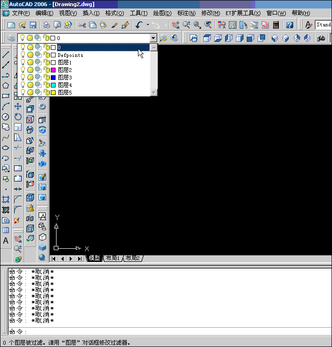The height and width of the screenshot is (347, 332).
Task: Switch to the 布局1 tab
Action: pos(113,258)
